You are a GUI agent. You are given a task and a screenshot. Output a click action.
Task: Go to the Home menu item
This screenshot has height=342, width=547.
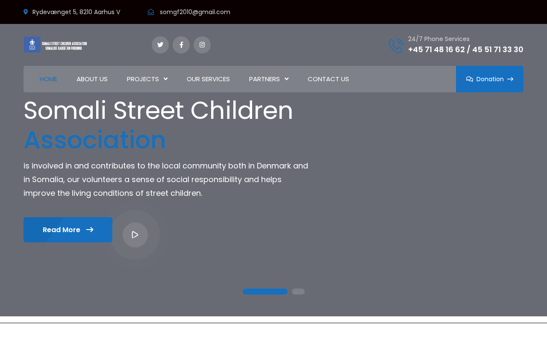pyautogui.click(x=48, y=79)
